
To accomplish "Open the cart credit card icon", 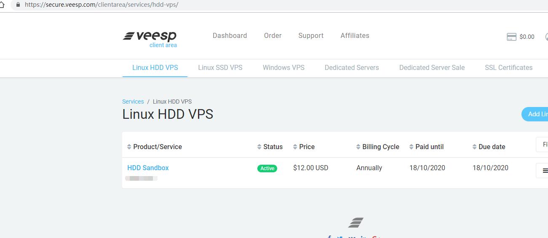I will pyautogui.click(x=511, y=37).
